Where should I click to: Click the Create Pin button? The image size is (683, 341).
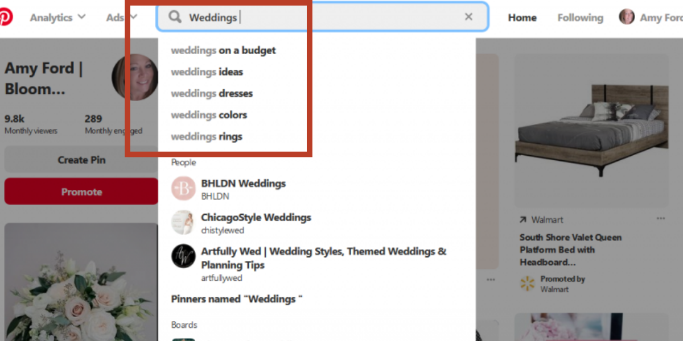[x=81, y=160]
